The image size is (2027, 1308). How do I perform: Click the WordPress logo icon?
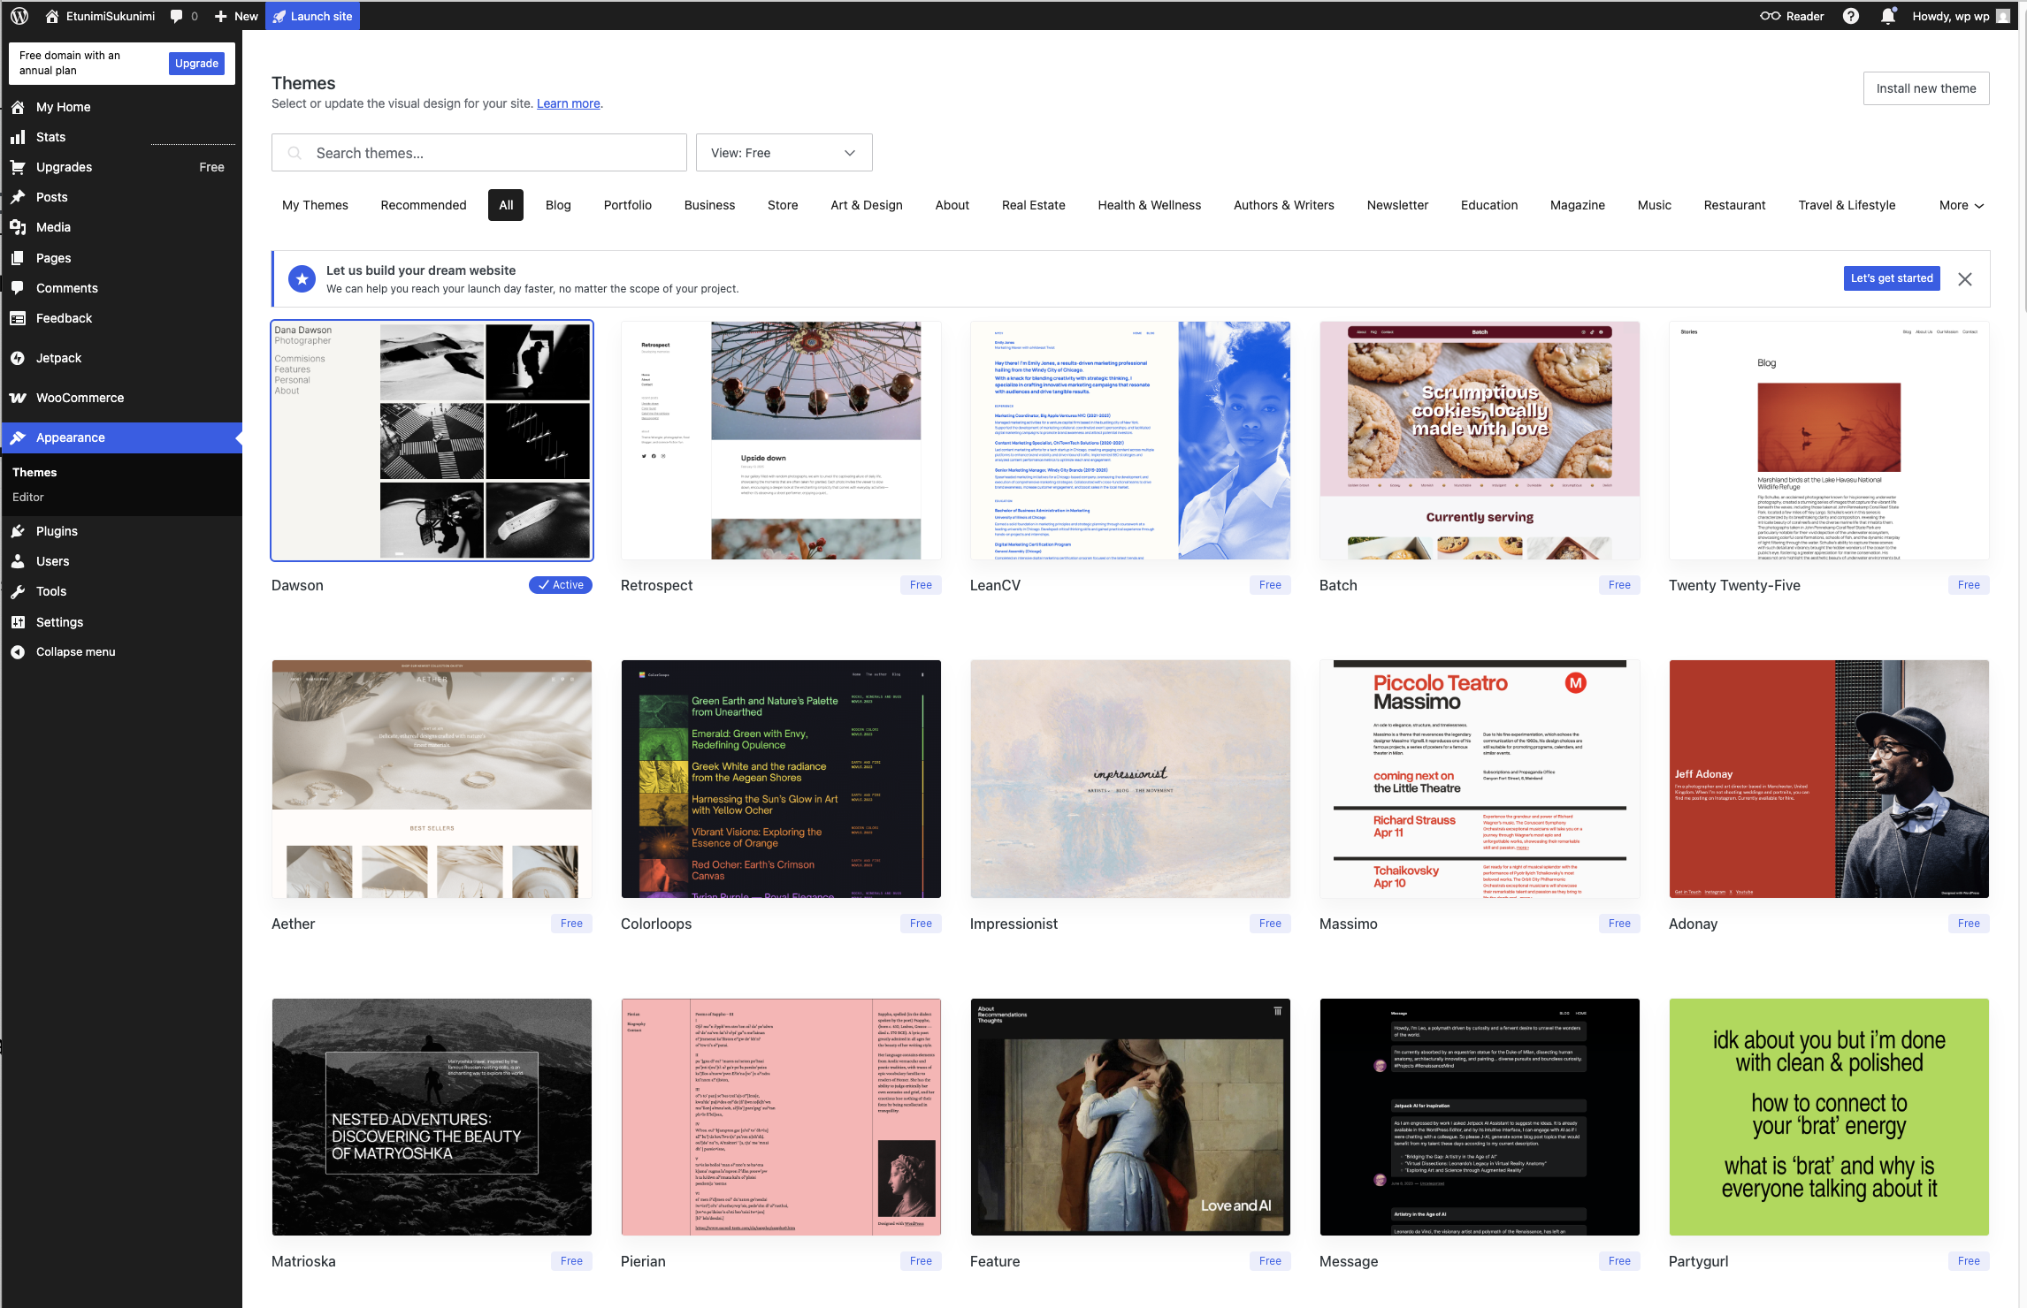(19, 16)
